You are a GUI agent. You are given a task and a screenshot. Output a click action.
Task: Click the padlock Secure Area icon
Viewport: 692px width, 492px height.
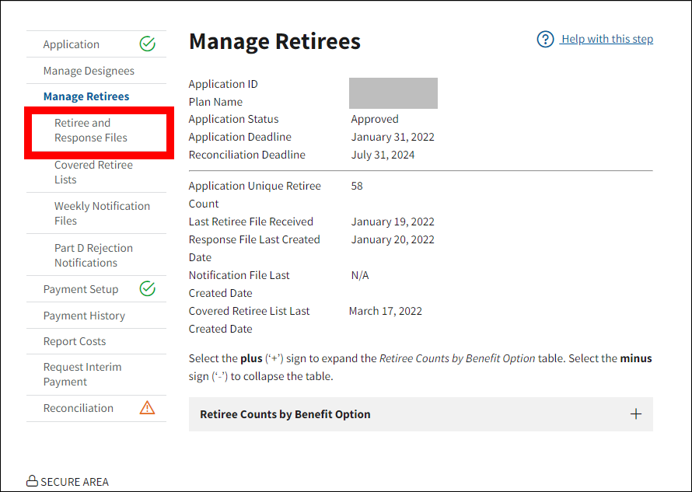[x=32, y=481]
